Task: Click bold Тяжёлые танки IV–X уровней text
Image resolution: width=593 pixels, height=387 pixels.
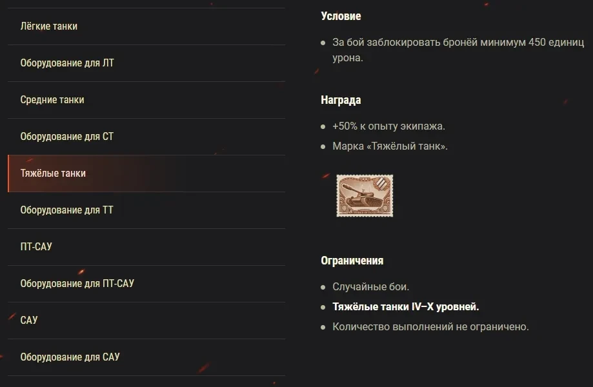Action: coord(406,307)
